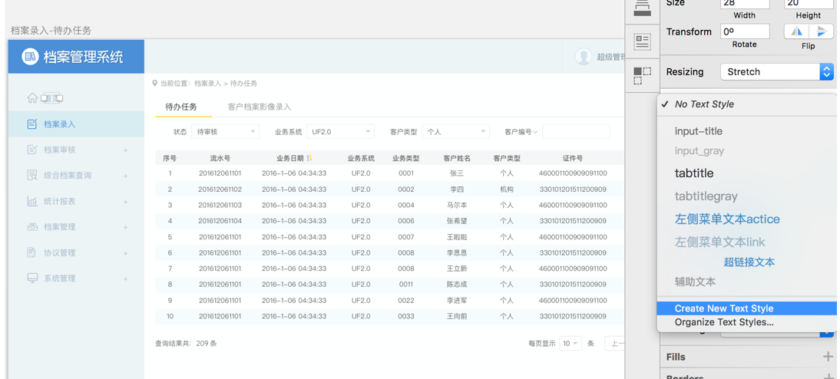
Task: Click the Rotate transform field
Action: pyautogui.click(x=745, y=31)
